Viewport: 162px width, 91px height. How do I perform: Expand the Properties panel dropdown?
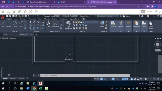(113, 31)
